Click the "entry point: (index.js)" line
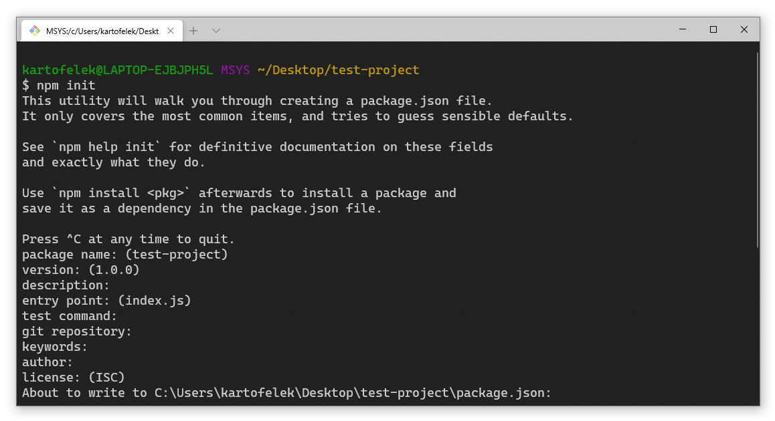The width and height of the screenshot is (775, 421). coord(106,301)
